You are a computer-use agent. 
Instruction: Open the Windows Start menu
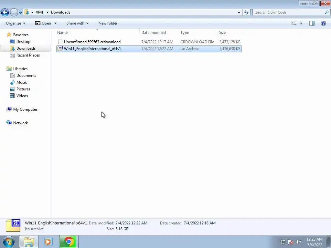[9, 242]
